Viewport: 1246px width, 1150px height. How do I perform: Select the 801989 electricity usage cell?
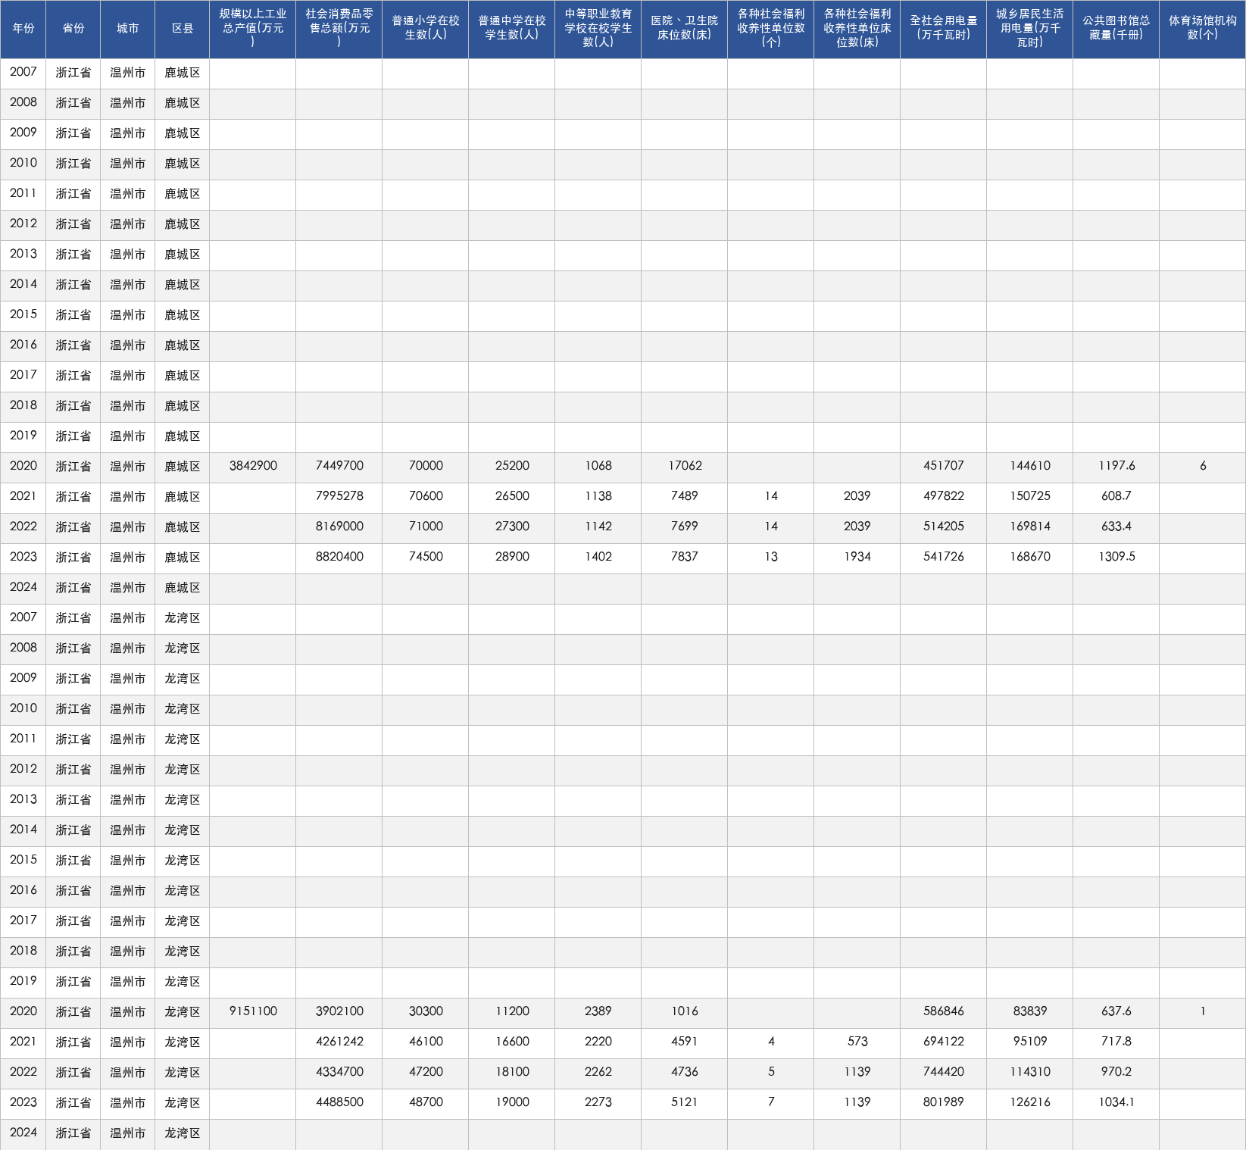[944, 1103]
